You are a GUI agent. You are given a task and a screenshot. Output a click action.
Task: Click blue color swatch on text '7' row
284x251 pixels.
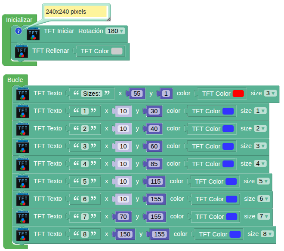tap(232, 217)
